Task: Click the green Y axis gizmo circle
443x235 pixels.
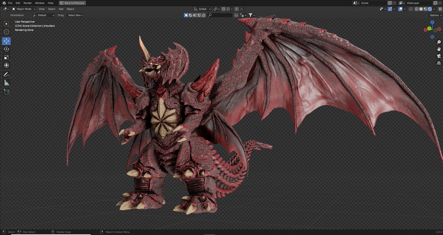Action: click(x=429, y=28)
